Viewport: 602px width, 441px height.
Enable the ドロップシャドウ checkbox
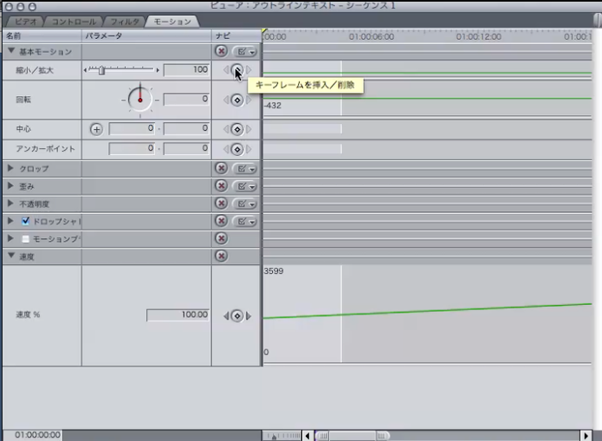[25, 221]
